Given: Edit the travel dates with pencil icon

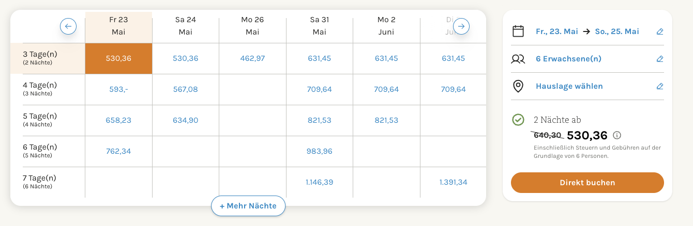Looking at the screenshot, I should point(659,31).
